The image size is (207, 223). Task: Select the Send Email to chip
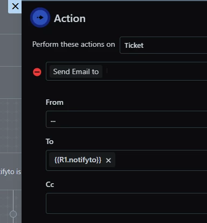pos(76,71)
